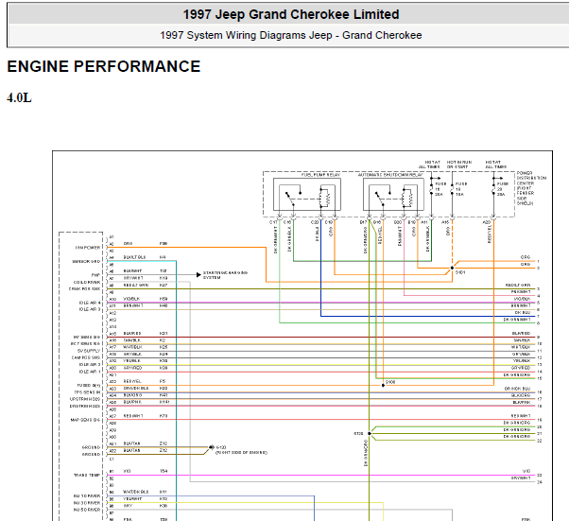569x521 pixels.
Task: Click the "MAP SENS SIG" pin label
Action: coord(86,420)
